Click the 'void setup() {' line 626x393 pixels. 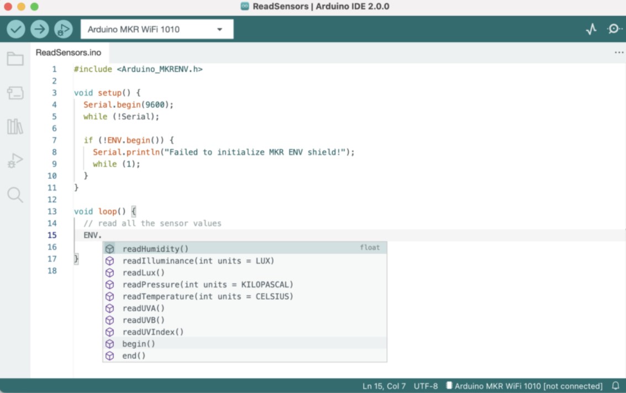107,93
